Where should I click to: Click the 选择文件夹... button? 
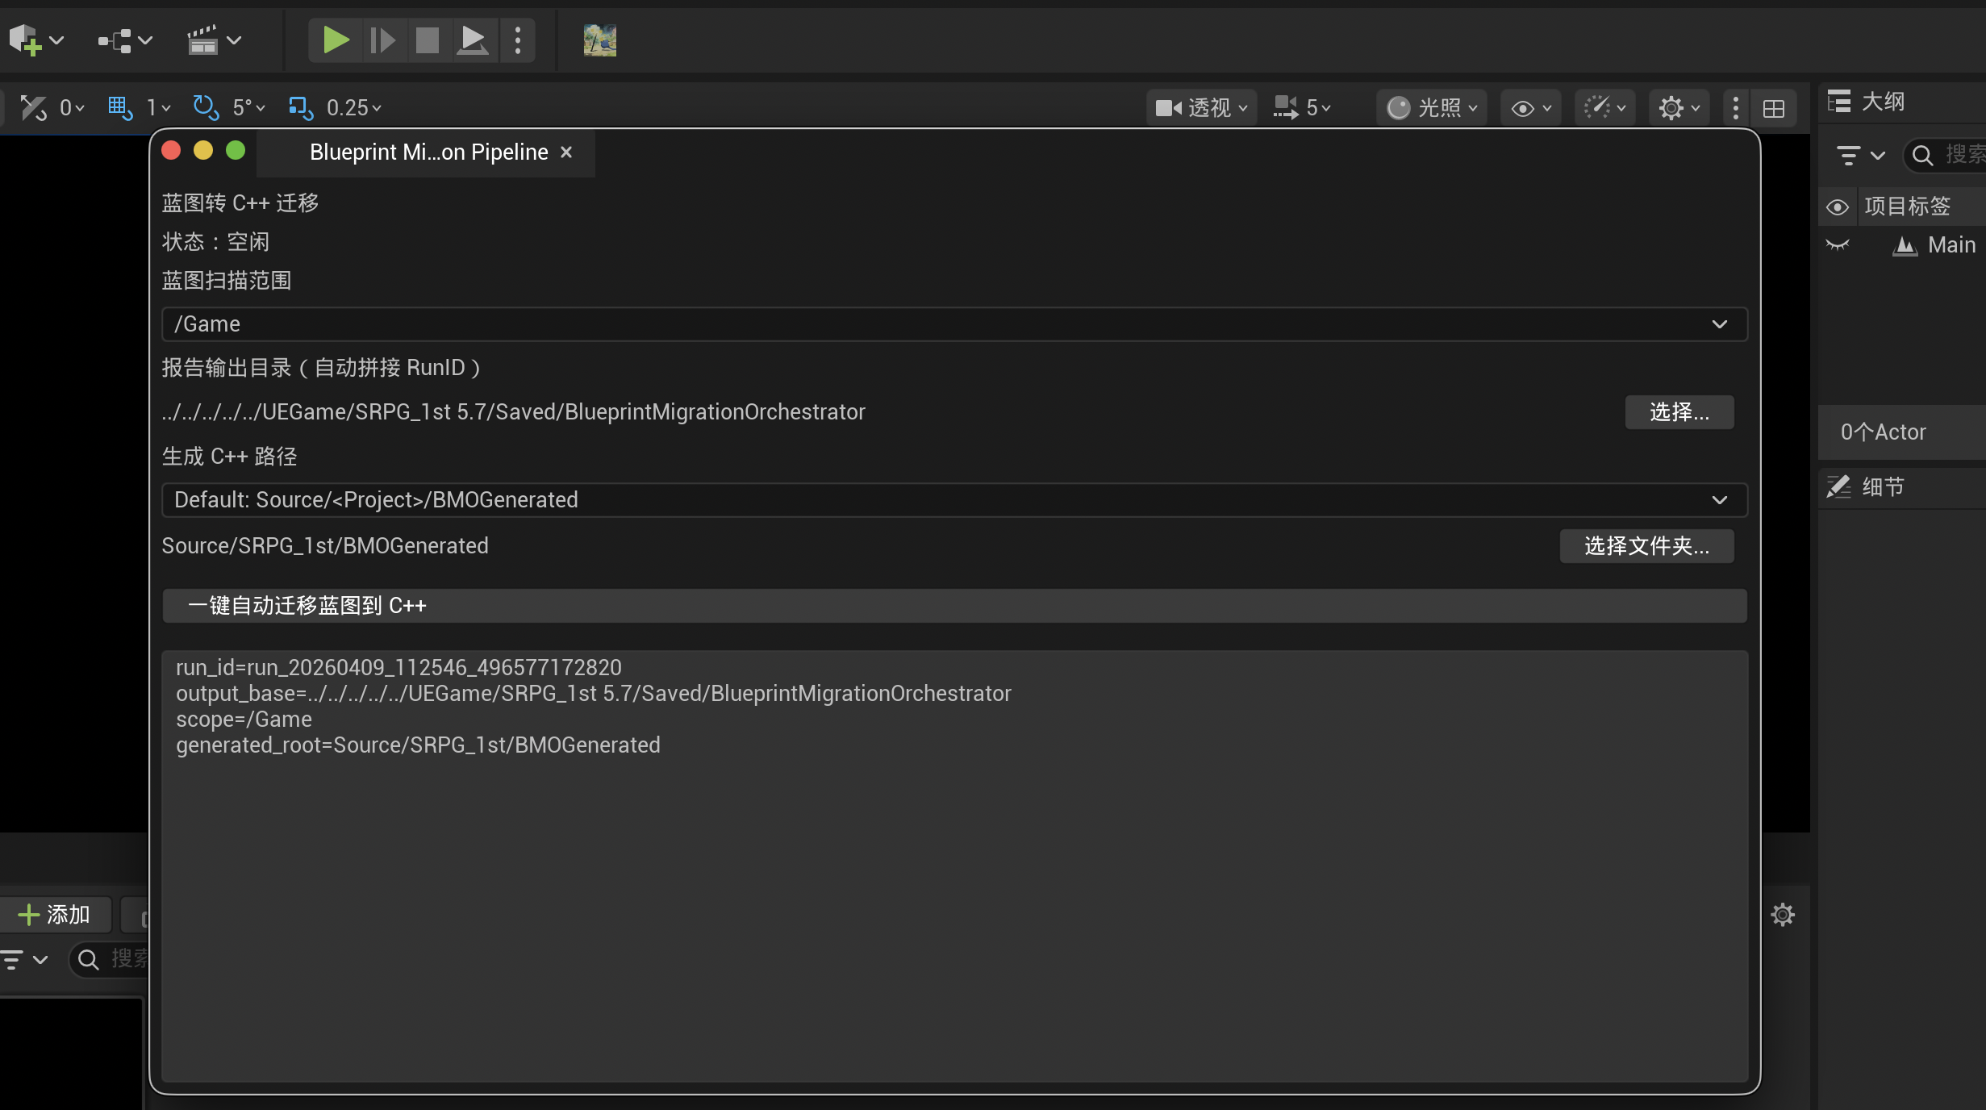[1646, 546]
